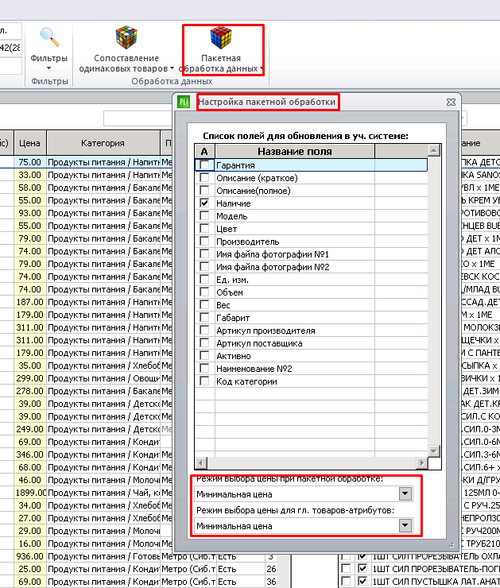Tick the Активно checkbox
The image size is (500, 588).
point(204,356)
